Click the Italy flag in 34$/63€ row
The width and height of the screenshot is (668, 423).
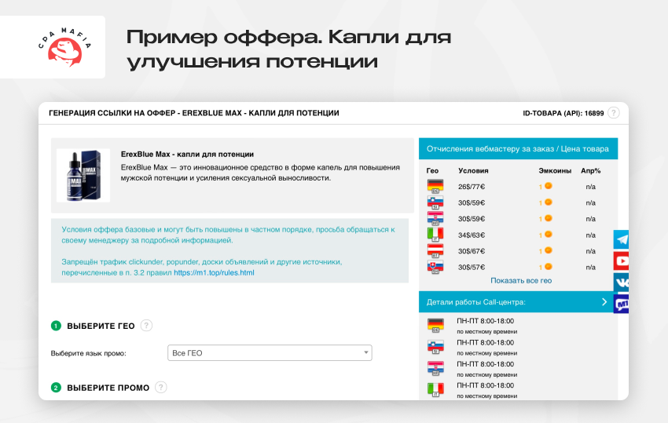coord(435,235)
